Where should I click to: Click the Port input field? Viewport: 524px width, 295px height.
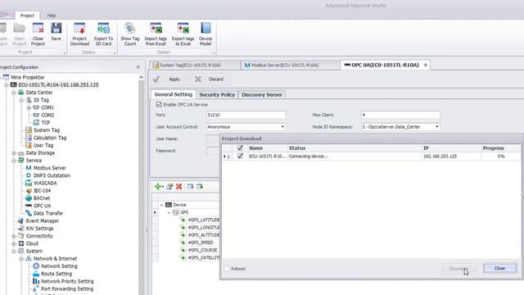pyautogui.click(x=246, y=115)
